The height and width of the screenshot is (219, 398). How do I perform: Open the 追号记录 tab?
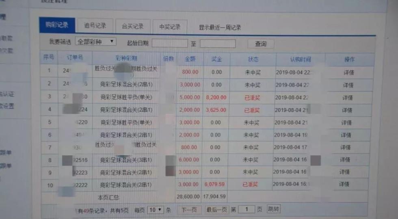click(x=95, y=26)
